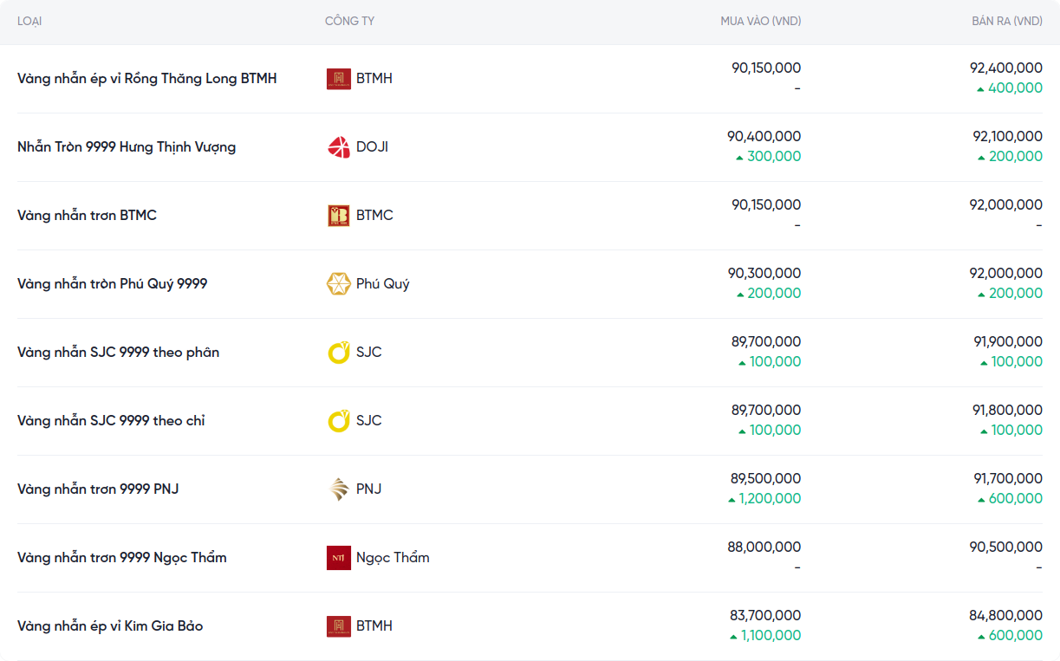Select "Vàng nhẫn trơn 9999 PNJ"
Viewport: 1060px width, 661px height.
pyautogui.click(x=98, y=489)
